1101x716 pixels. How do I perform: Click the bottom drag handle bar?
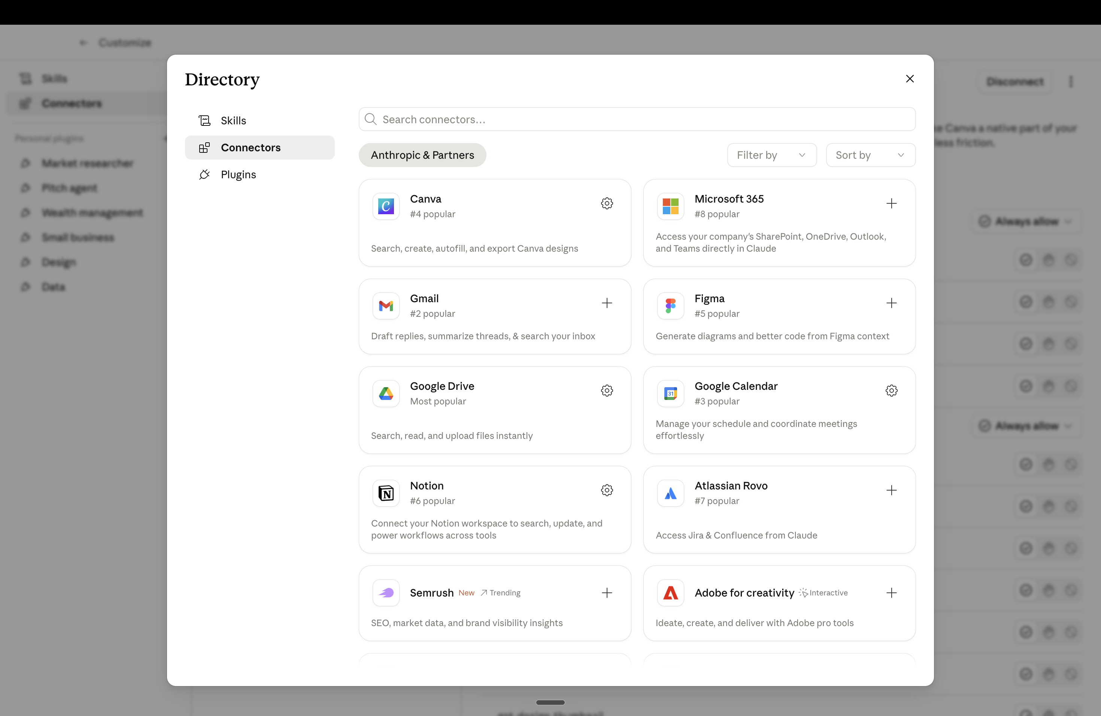point(550,702)
